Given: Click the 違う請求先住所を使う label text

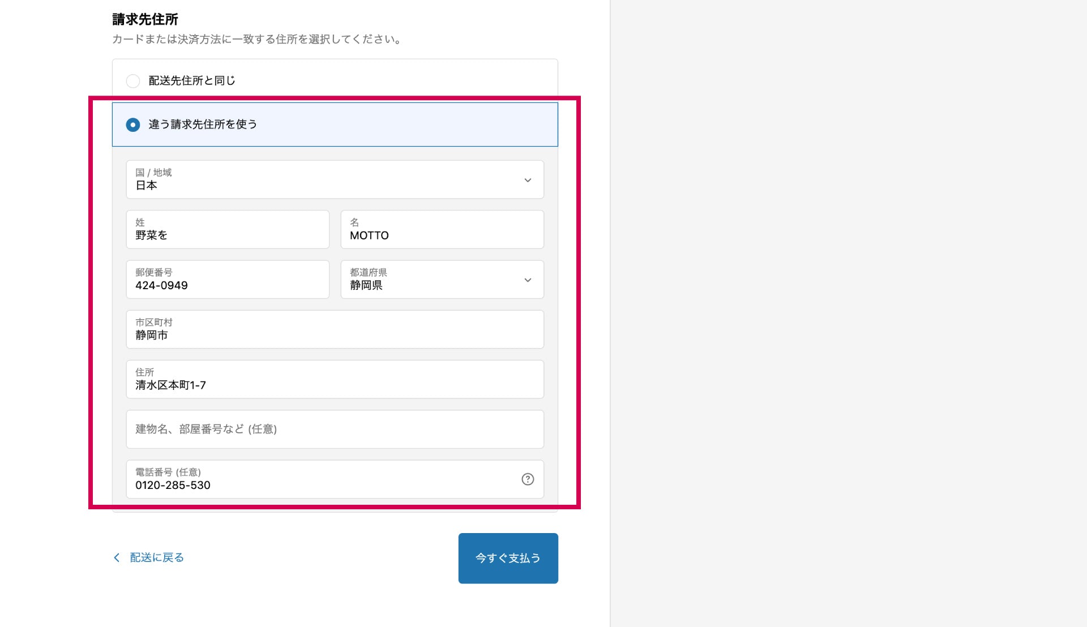Looking at the screenshot, I should [202, 124].
